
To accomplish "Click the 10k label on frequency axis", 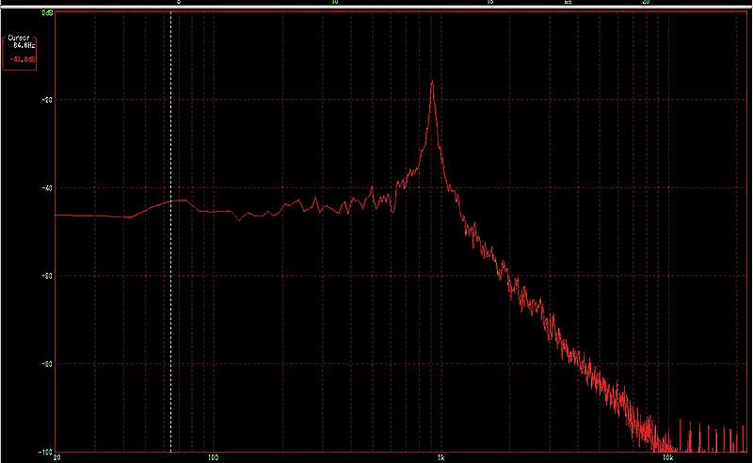I will coord(666,457).
